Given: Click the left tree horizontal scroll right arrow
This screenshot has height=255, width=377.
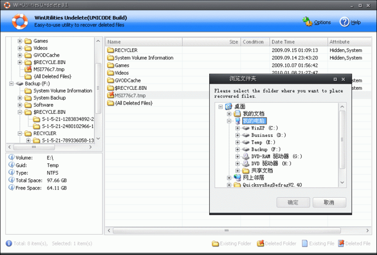Looking at the screenshot, I should click(90, 147).
